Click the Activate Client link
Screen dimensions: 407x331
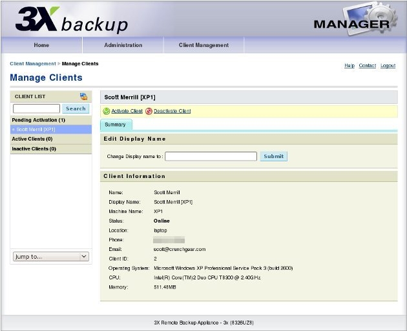127,111
